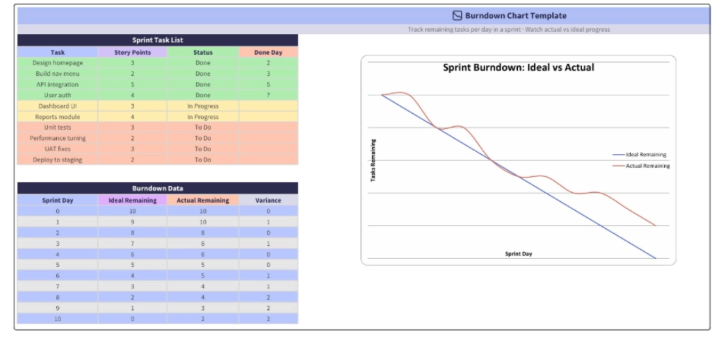Click the Status cell for Dashboard UI
The width and height of the screenshot is (712, 340).
click(x=203, y=106)
